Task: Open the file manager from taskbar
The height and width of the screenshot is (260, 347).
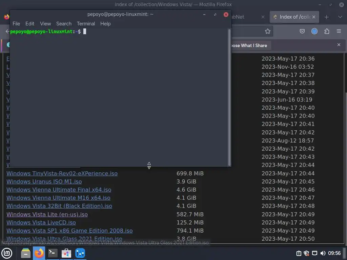Action: 26,253
